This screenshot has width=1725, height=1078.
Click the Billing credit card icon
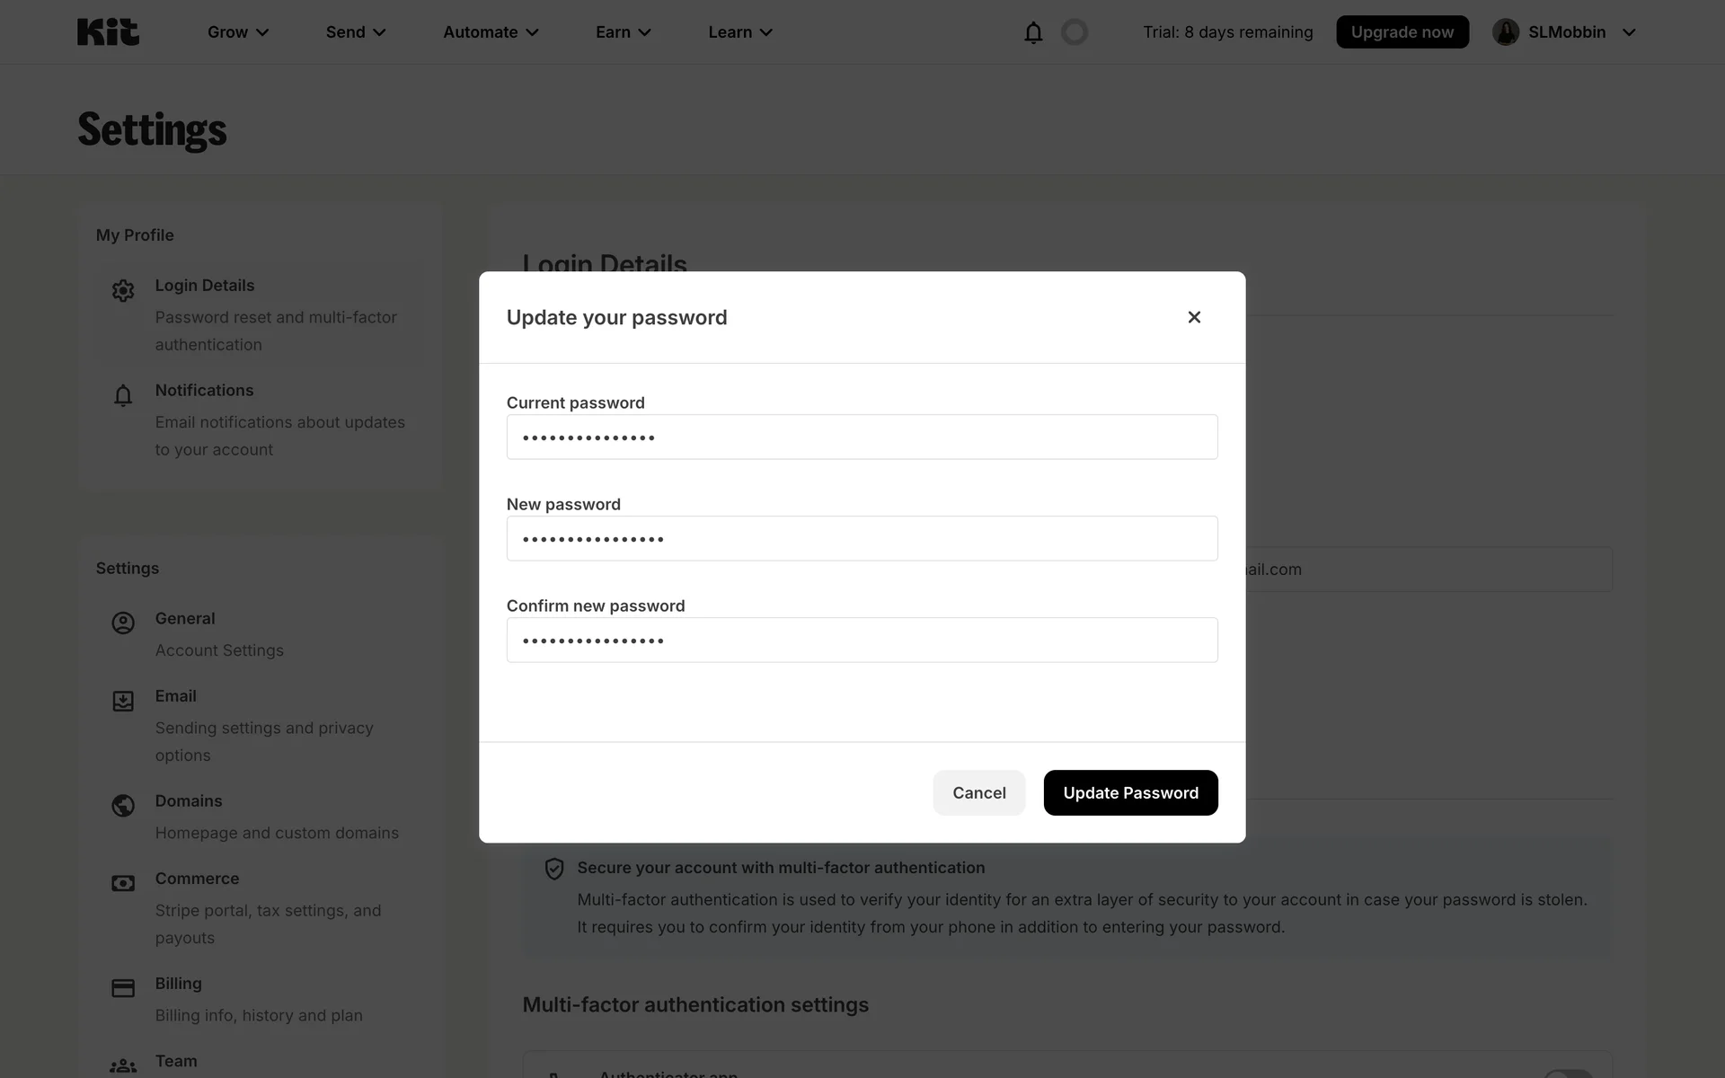(x=123, y=988)
